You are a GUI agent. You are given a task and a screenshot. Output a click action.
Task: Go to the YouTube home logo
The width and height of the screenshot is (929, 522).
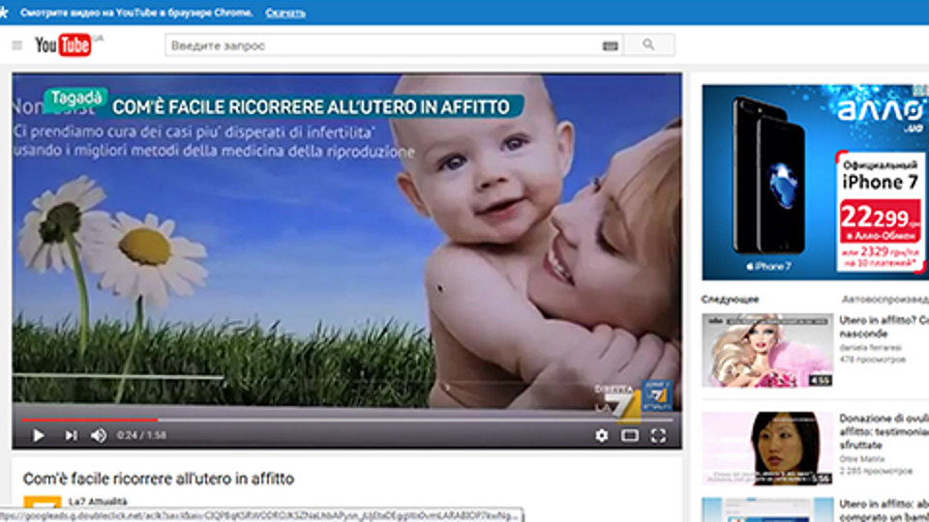pyautogui.click(x=63, y=45)
